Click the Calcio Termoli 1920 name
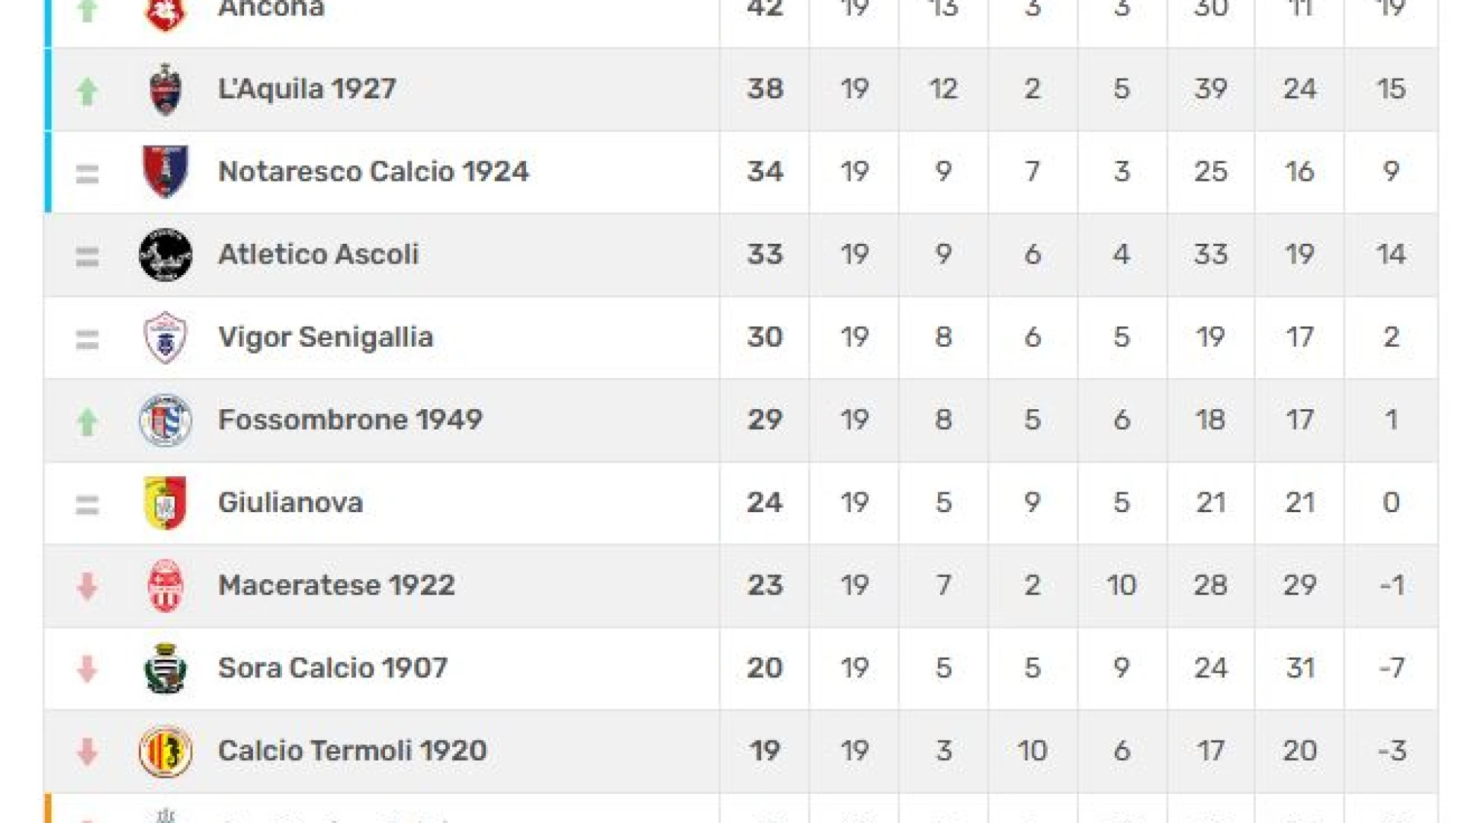This screenshot has height=823, width=1464. (352, 751)
